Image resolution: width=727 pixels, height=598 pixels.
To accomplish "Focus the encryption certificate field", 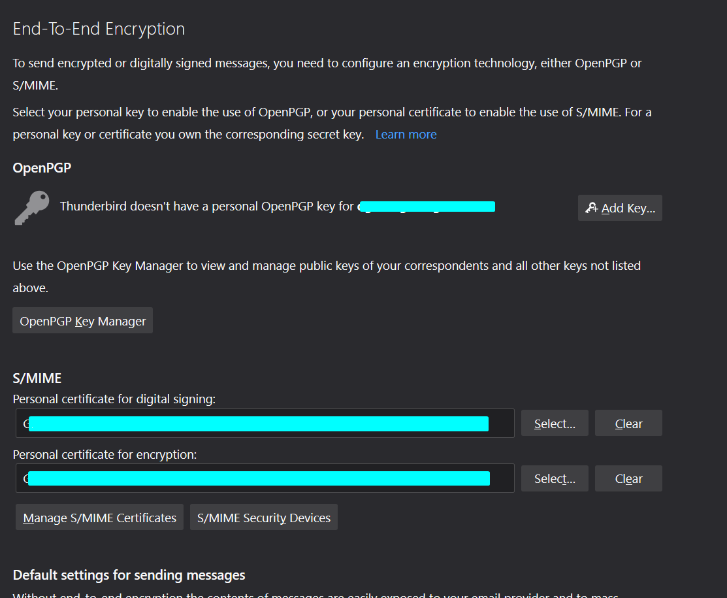I will coord(265,478).
